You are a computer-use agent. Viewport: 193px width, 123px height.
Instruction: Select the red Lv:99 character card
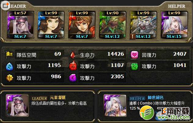(82, 25)
